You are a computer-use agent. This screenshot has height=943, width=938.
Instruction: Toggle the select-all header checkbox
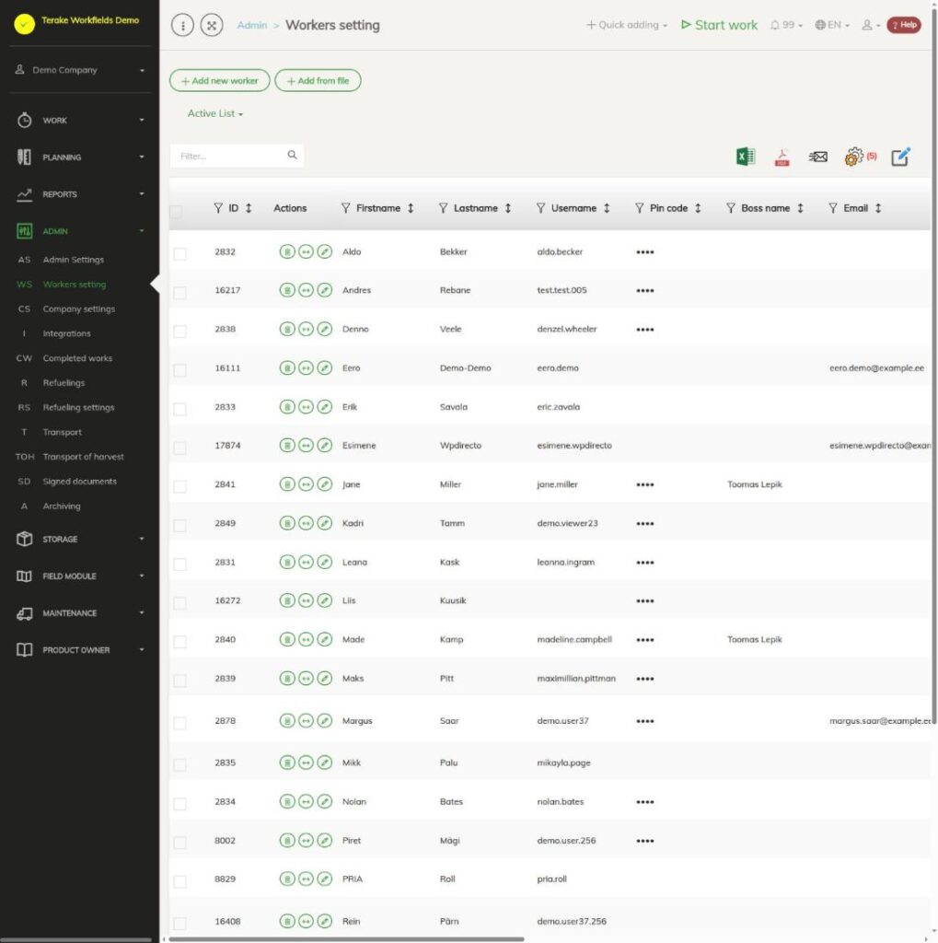pos(176,212)
